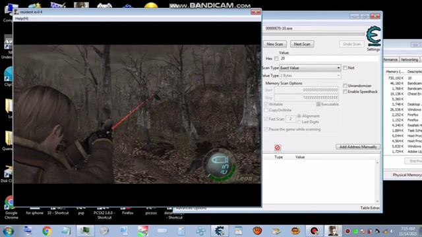Click red recording icon in system tray
This screenshot has width=422, height=237.
click(347, 231)
